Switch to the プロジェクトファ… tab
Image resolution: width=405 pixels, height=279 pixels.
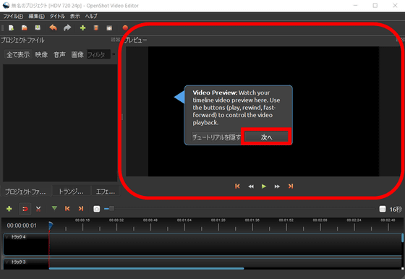tap(25, 192)
